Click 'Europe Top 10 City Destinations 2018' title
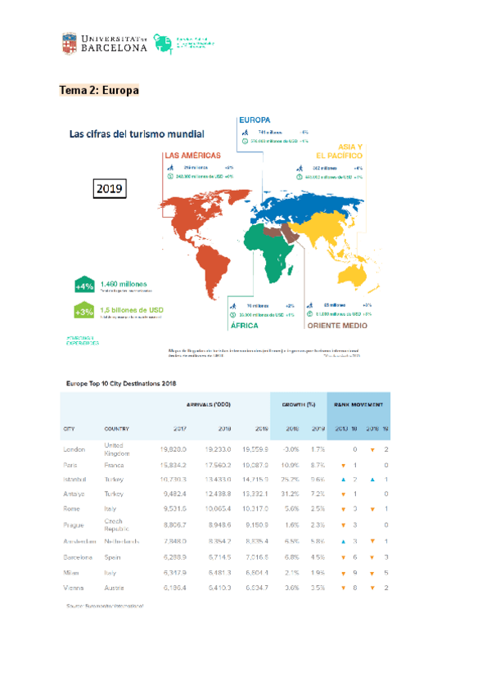This screenshot has height=694, width=491. tap(121, 384)
